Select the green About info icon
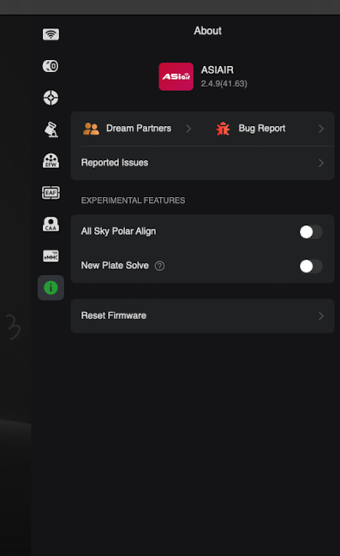340x556 pixels. (51, 288)
